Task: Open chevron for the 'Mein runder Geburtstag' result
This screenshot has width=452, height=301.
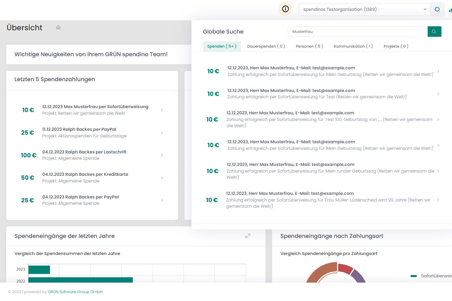Action: 438,171
